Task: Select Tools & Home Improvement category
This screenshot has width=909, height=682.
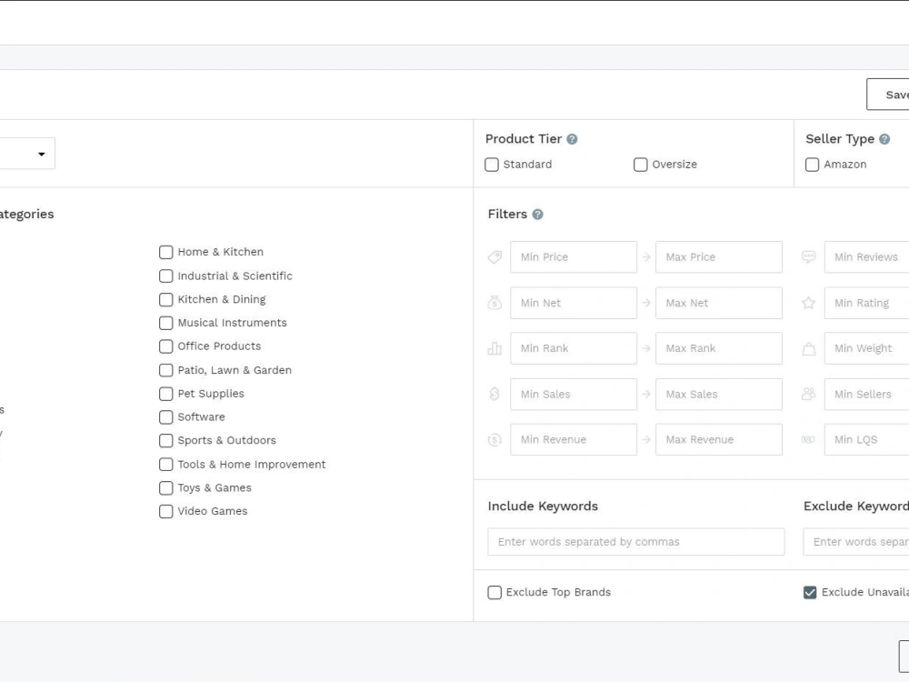Action: click(x=165, y=465)
